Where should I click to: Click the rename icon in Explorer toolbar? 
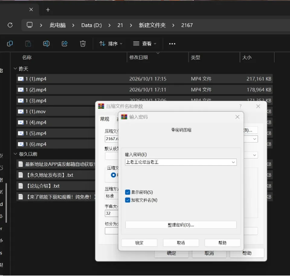point(46,43)
